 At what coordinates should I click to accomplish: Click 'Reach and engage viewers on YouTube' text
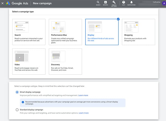[27, 69]
